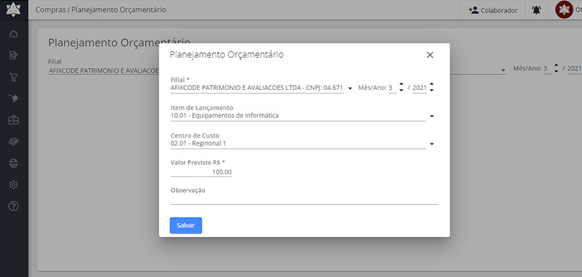Click the '10.01 - Equipamentos de Informática' value

(x=224, y=116)
